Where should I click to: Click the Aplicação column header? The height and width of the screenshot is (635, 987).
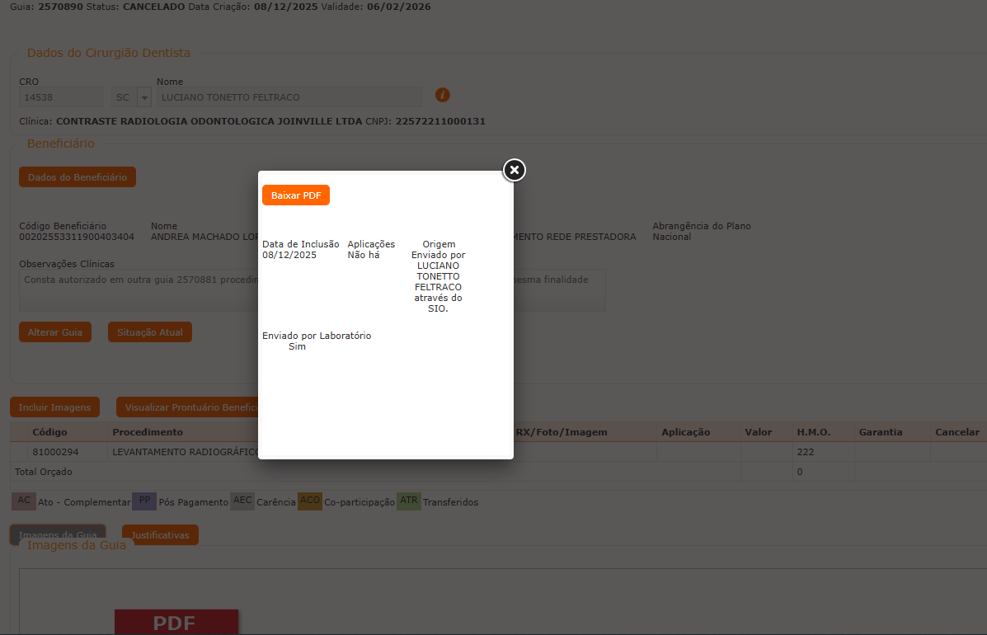click(685, 432)
